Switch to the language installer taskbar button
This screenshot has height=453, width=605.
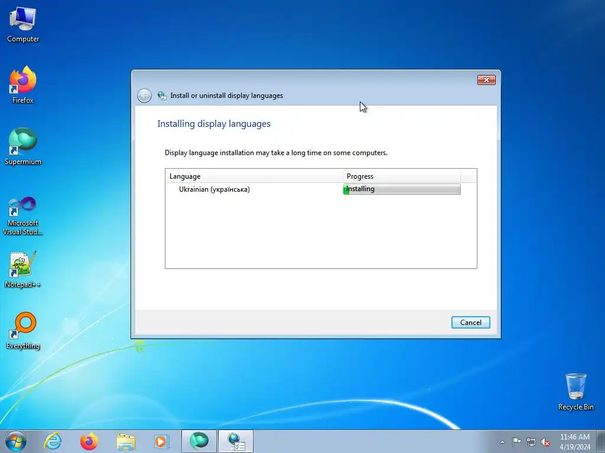pyautogui.click(x=236, y=441)
